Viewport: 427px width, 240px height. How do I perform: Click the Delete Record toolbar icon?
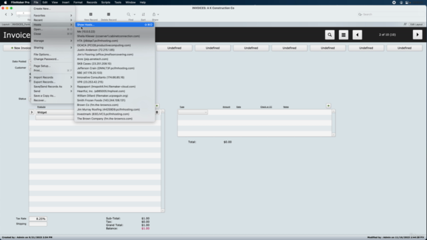[108, 15]
